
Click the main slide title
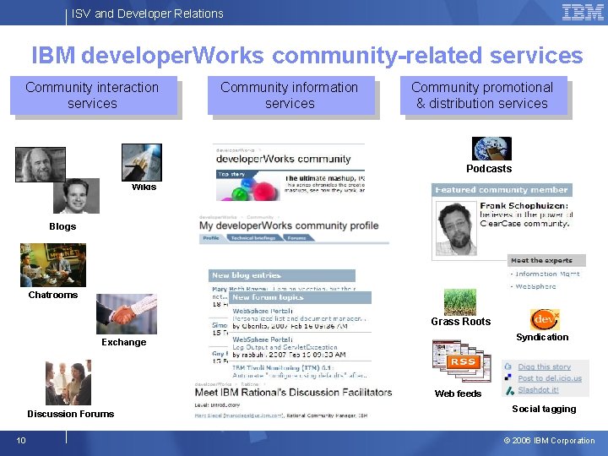307,55
